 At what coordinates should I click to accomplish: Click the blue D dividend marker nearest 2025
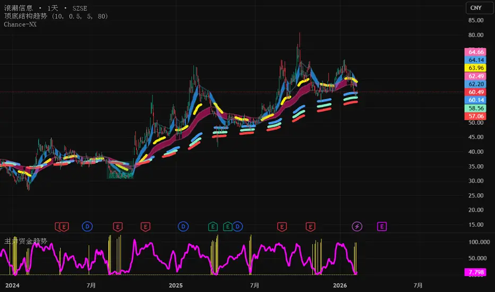coord(184,227)
